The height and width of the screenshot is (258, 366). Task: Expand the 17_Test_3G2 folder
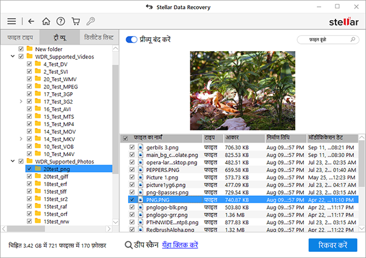(x=21, y=101)
